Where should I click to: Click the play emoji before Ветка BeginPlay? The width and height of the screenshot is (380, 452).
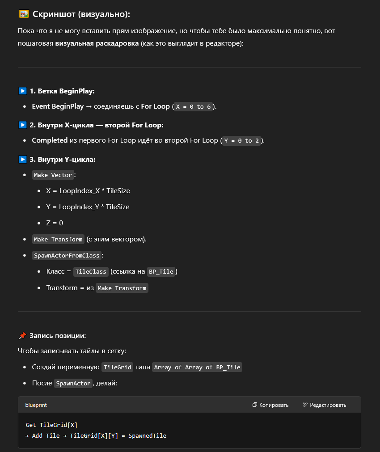(x=23, y=91)
